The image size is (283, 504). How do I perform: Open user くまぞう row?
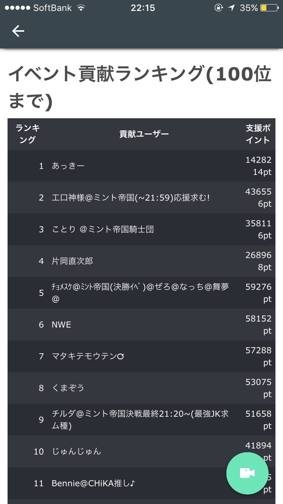pyautogui.click(x=141, y=388)
